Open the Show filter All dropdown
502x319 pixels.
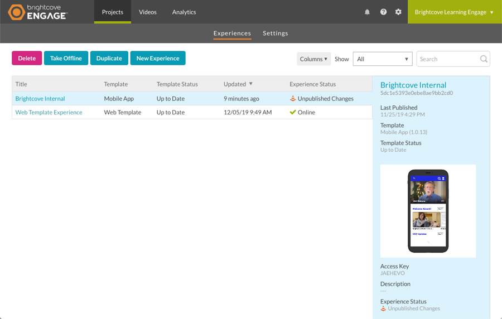383,59
